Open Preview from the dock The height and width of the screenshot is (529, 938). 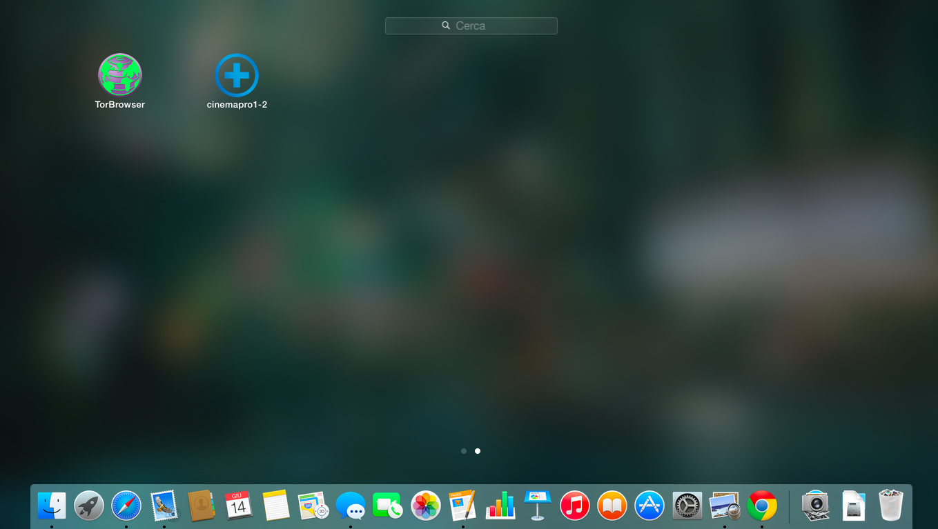tap(725, 506)
